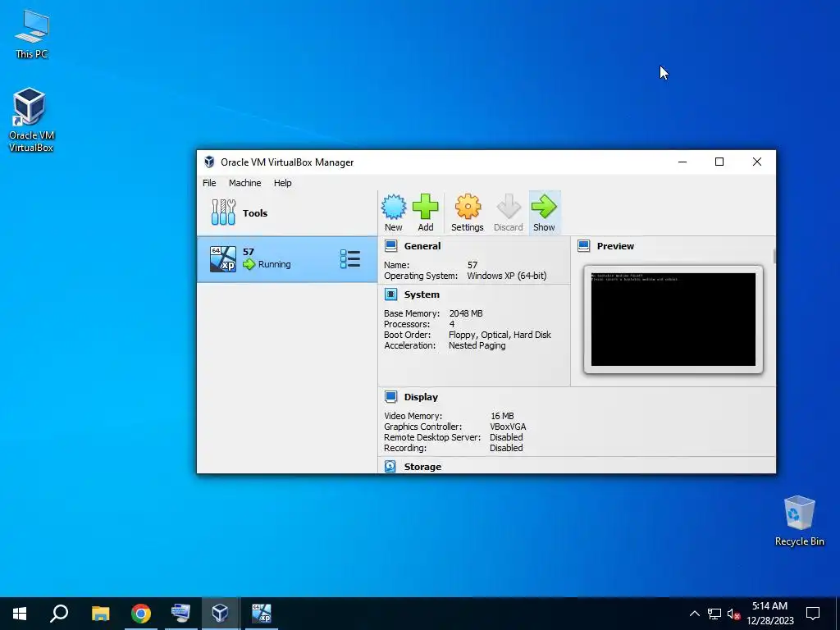Click the Add machine green plus icon
Screen dimensions: 840x630
click(x=426, y=207)
